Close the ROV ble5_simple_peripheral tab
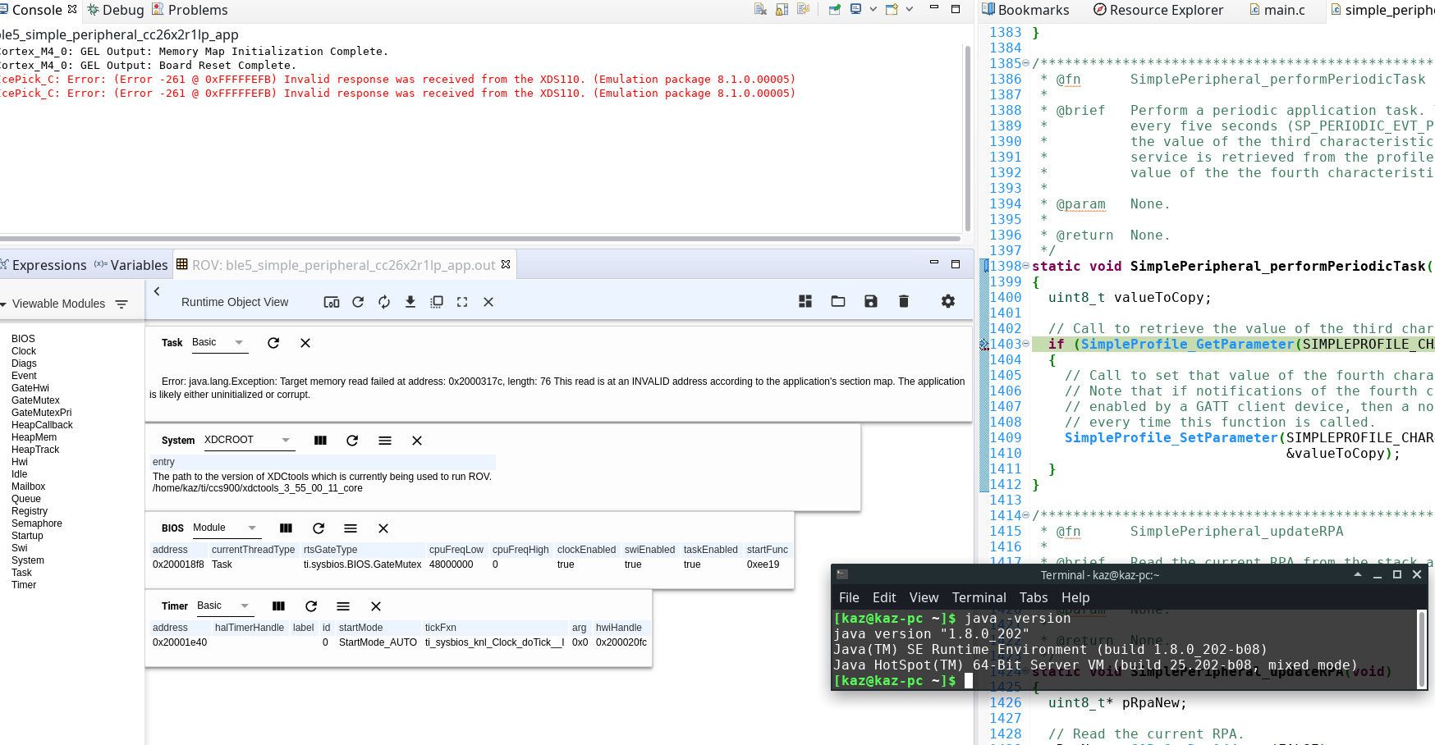This screenshot has width=1435, height=745. coord(506,264)
